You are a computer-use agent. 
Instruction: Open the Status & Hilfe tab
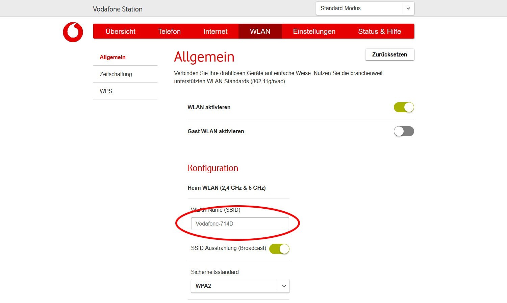(x=379, y=31)
